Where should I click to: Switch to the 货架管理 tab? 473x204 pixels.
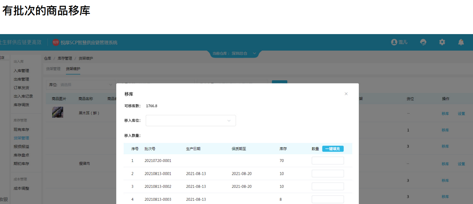pyautogui.click(x=53, y=69)
